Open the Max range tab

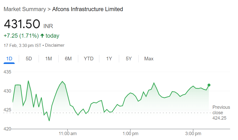(x=149, y=59)
